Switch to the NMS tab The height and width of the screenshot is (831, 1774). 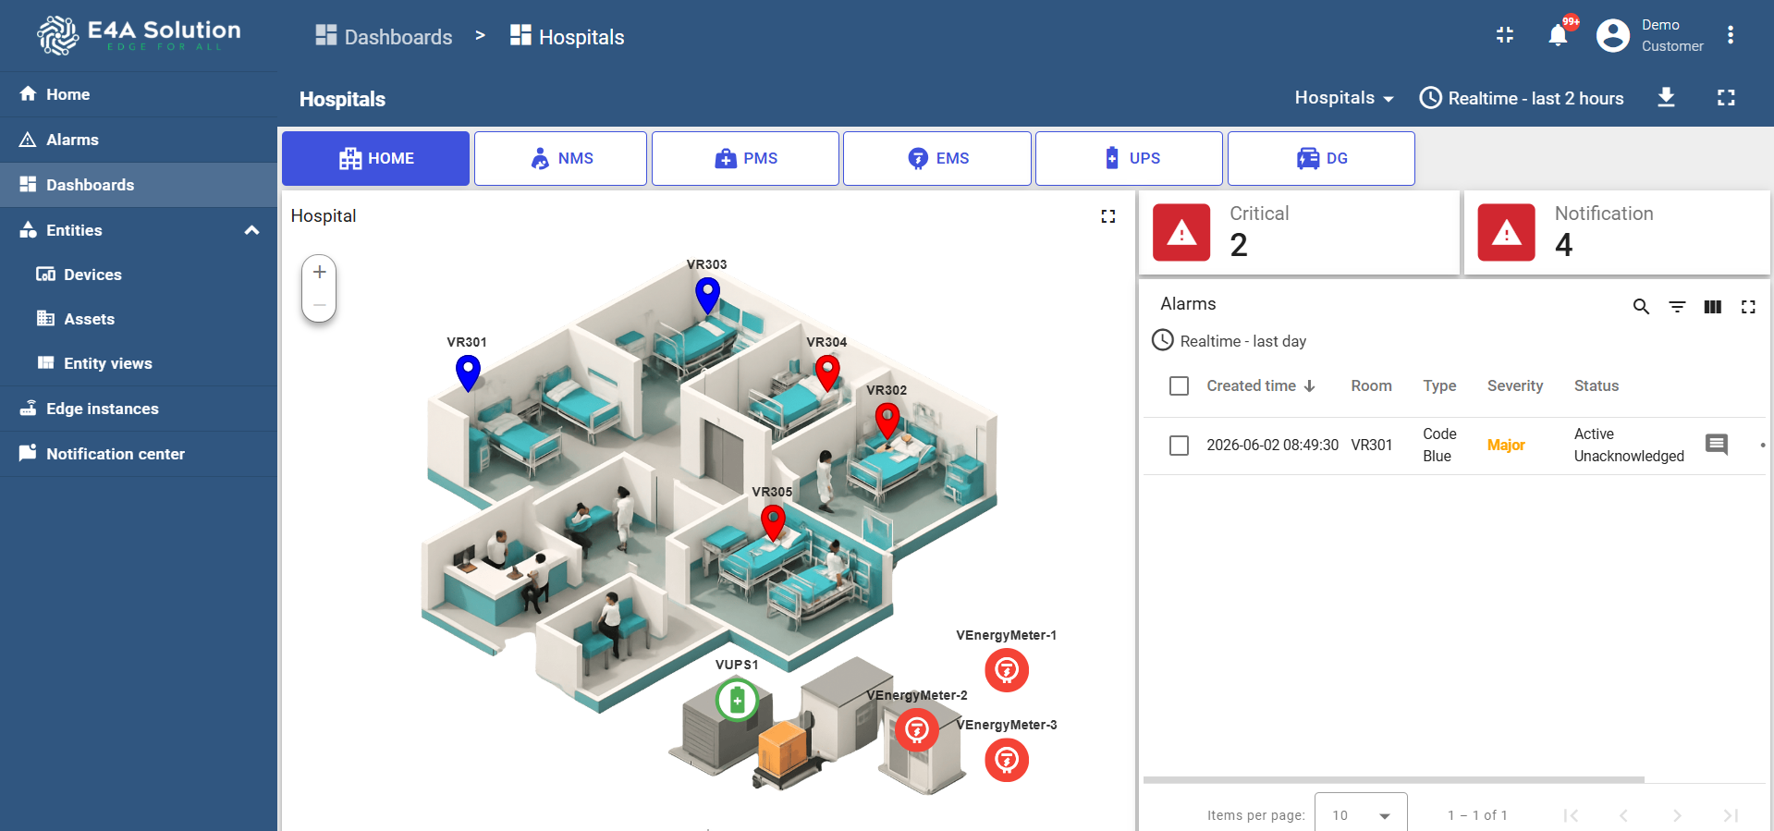click(560, 158)
